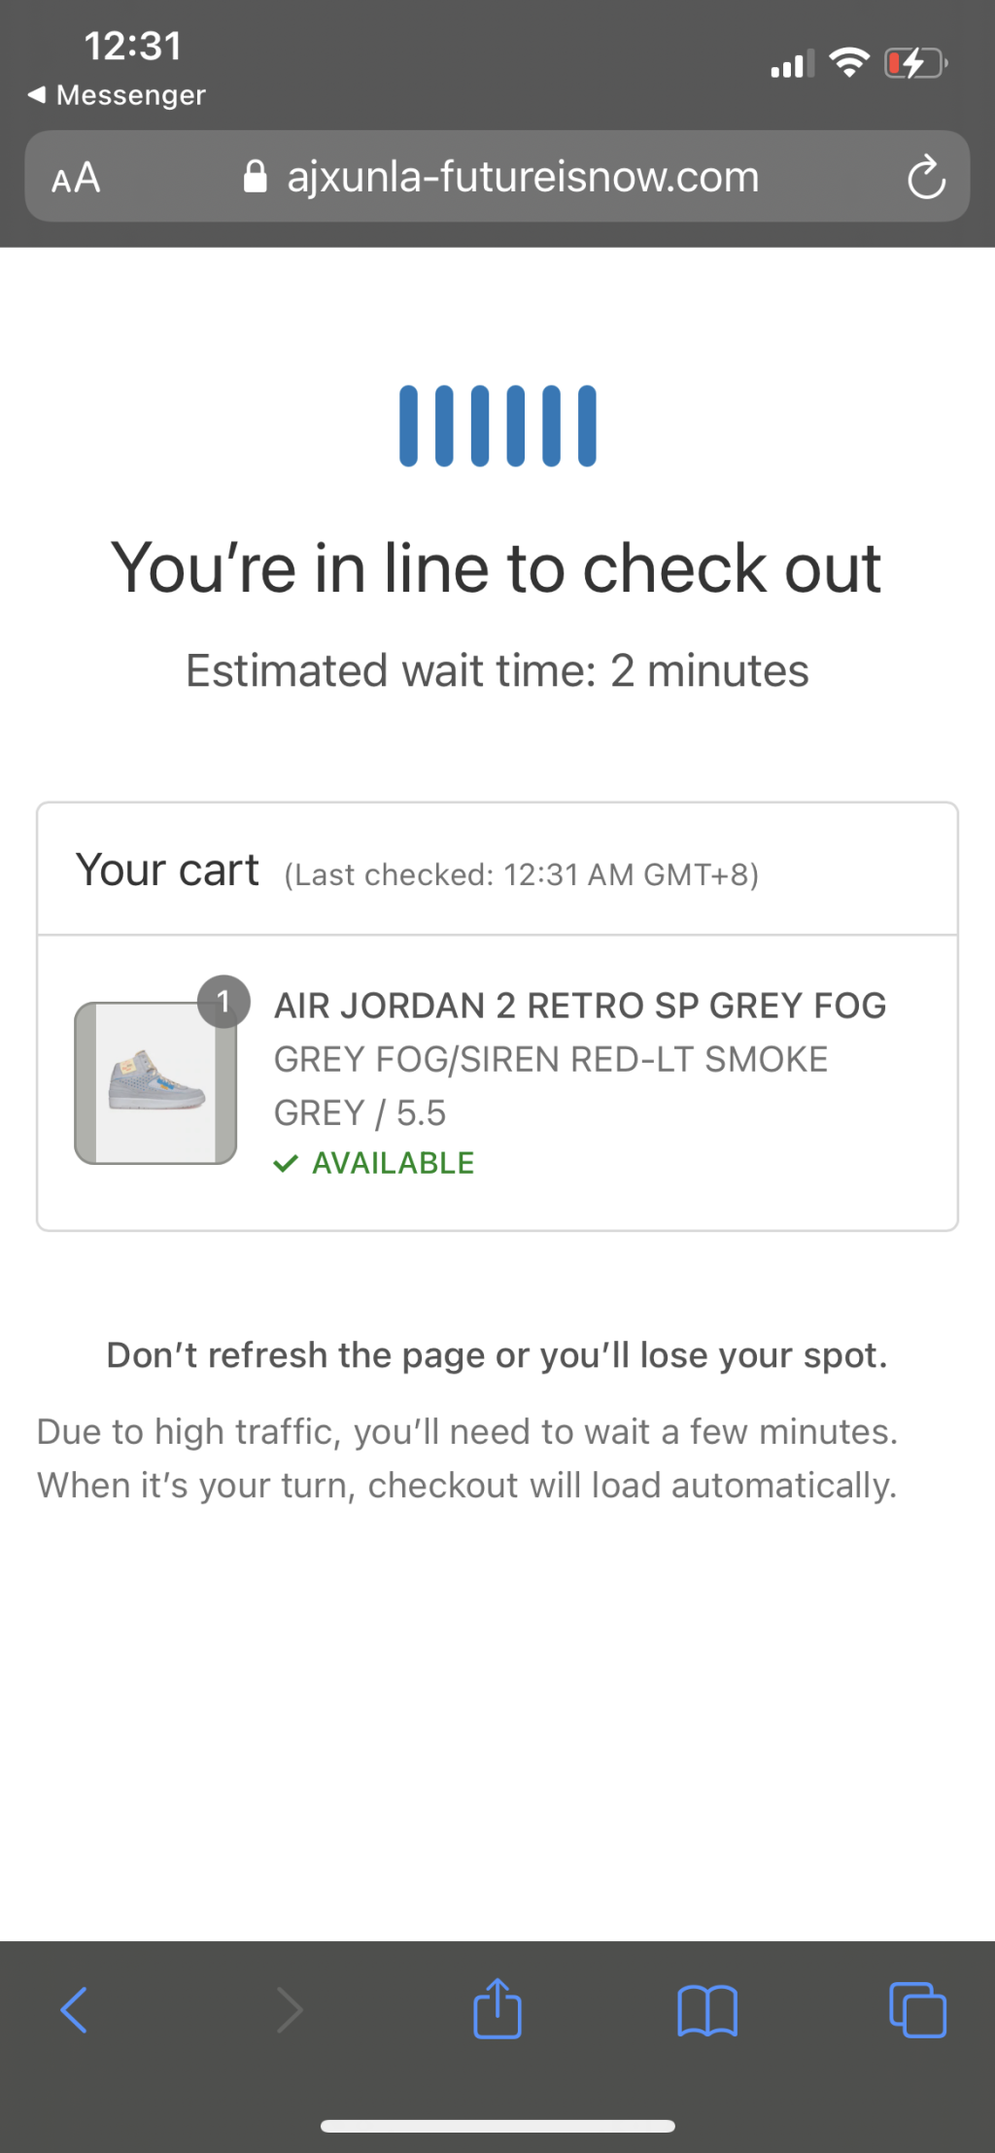The width and height of the screenshot is (995, 2153).
Task: Tap the Safari forward arrow
Action: click(289, 2009)
